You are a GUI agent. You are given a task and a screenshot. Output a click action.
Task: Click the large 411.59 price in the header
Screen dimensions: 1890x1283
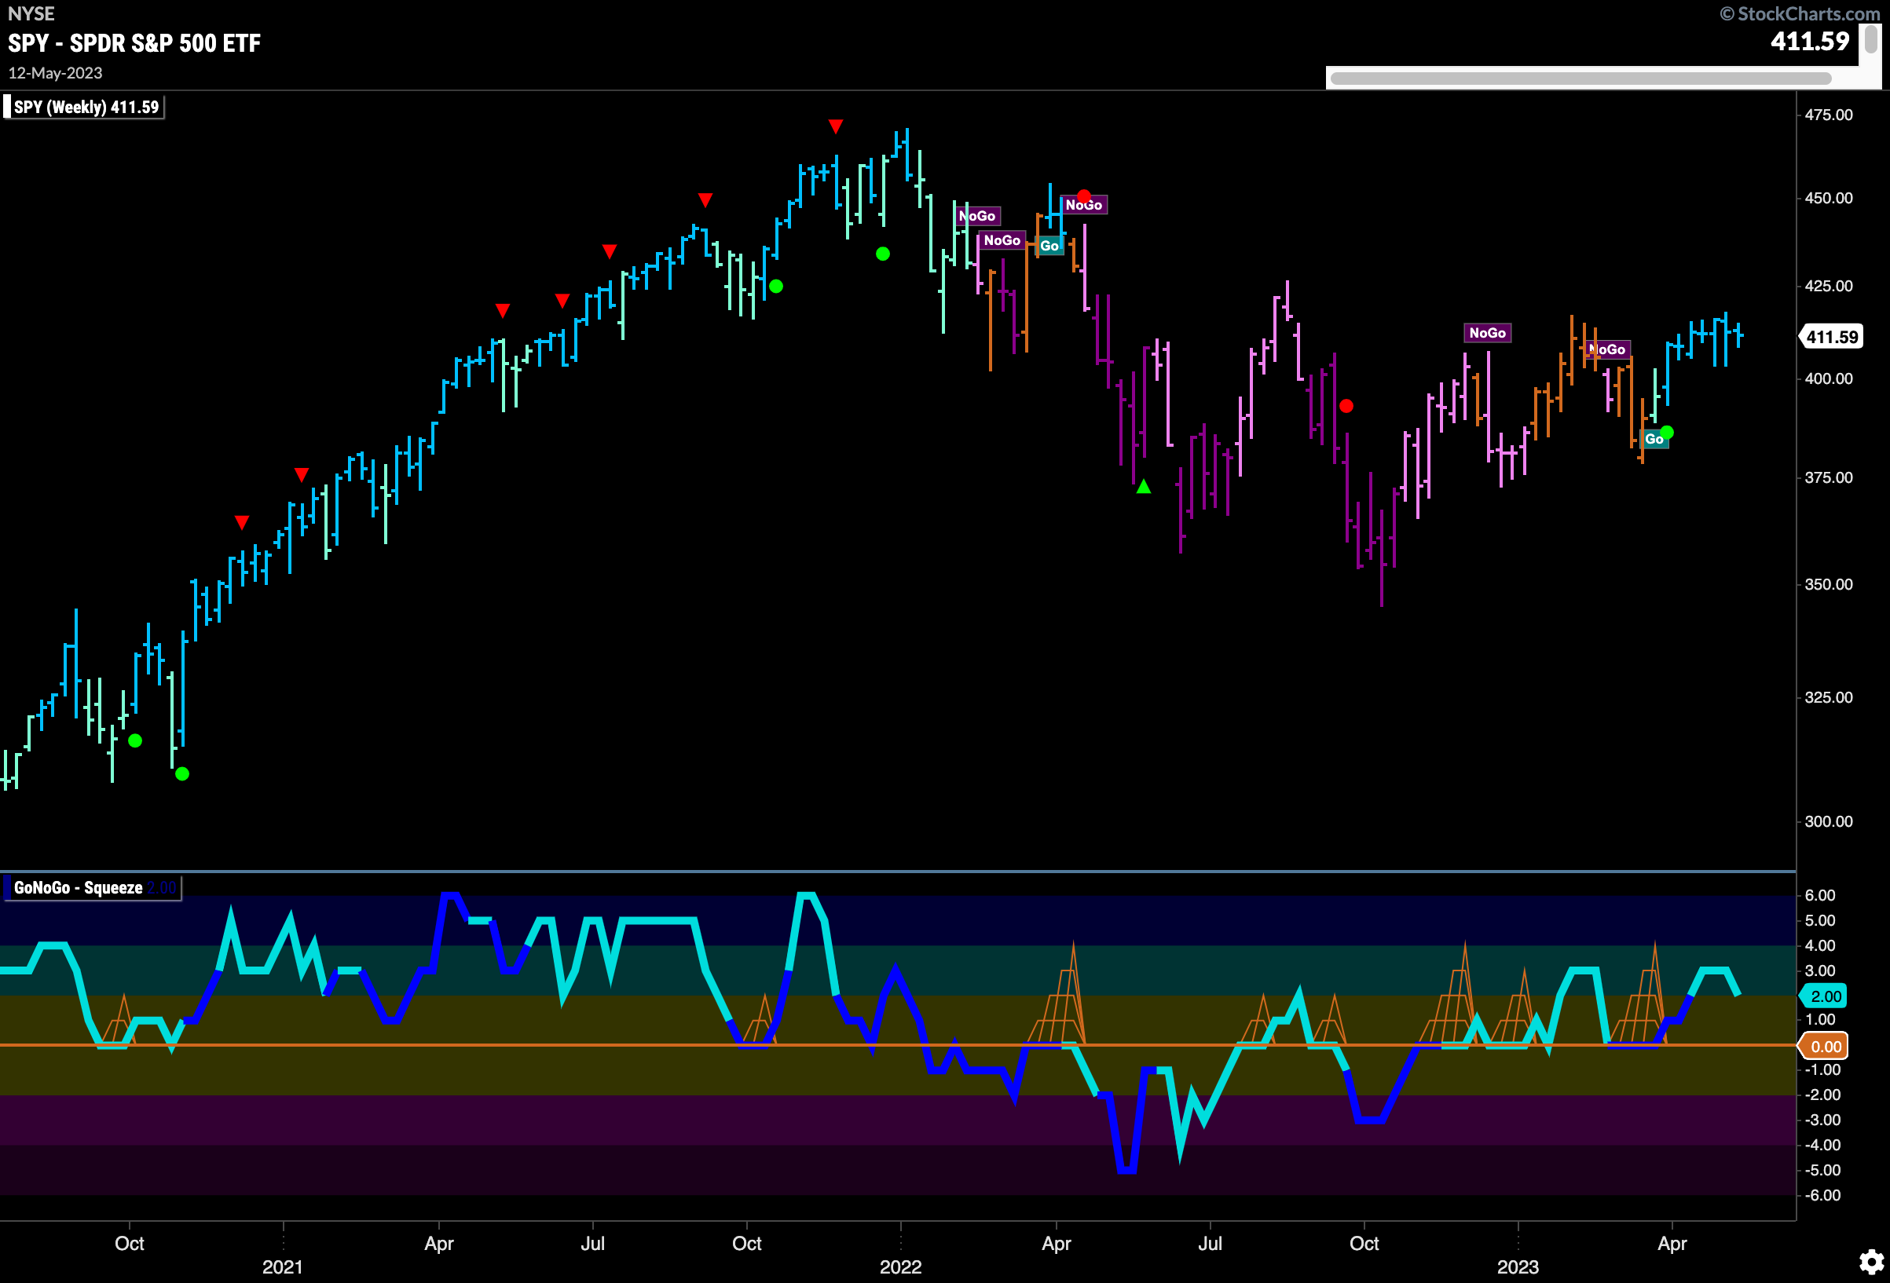pos(1810,42)
